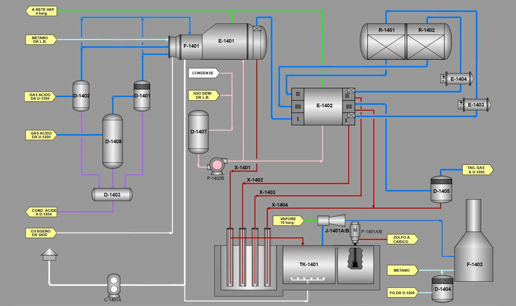Select the P-1401A/B motor pump icon

(x=355, y=231)
